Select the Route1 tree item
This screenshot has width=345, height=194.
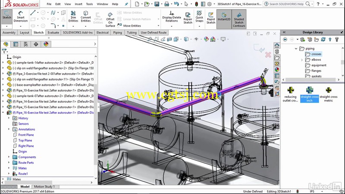click(x=23, y=174)
